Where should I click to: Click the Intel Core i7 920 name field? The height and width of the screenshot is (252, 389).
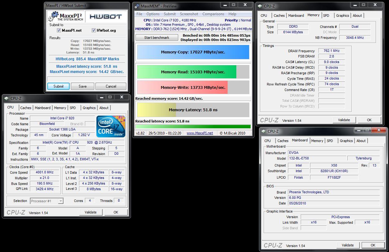click(62, 118)
